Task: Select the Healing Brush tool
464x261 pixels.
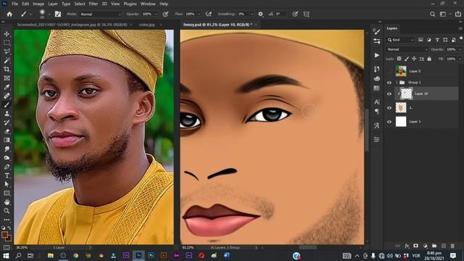Action: point(7,96)
